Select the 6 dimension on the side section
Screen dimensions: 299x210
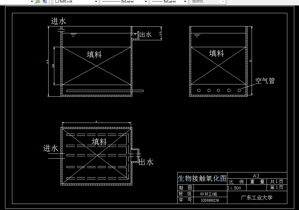[250, 61]
